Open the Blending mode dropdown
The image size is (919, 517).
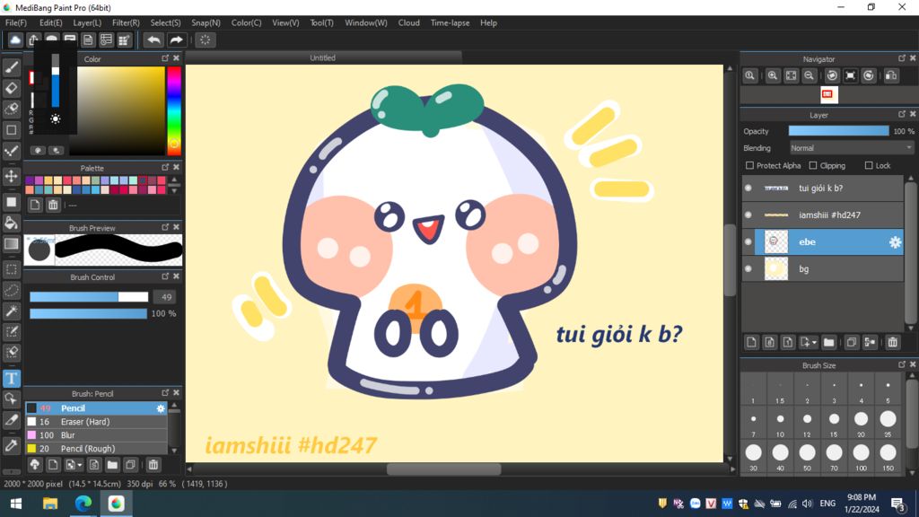pos(851,148)
